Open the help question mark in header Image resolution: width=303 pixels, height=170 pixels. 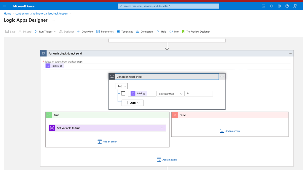click(x=287, y=6)
